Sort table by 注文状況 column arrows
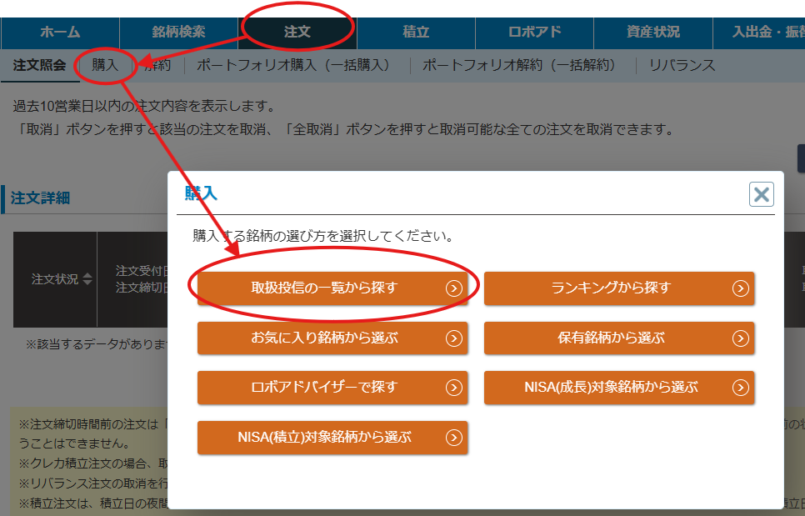The height and width of the screenshot is (516, 805). point(87,279)
